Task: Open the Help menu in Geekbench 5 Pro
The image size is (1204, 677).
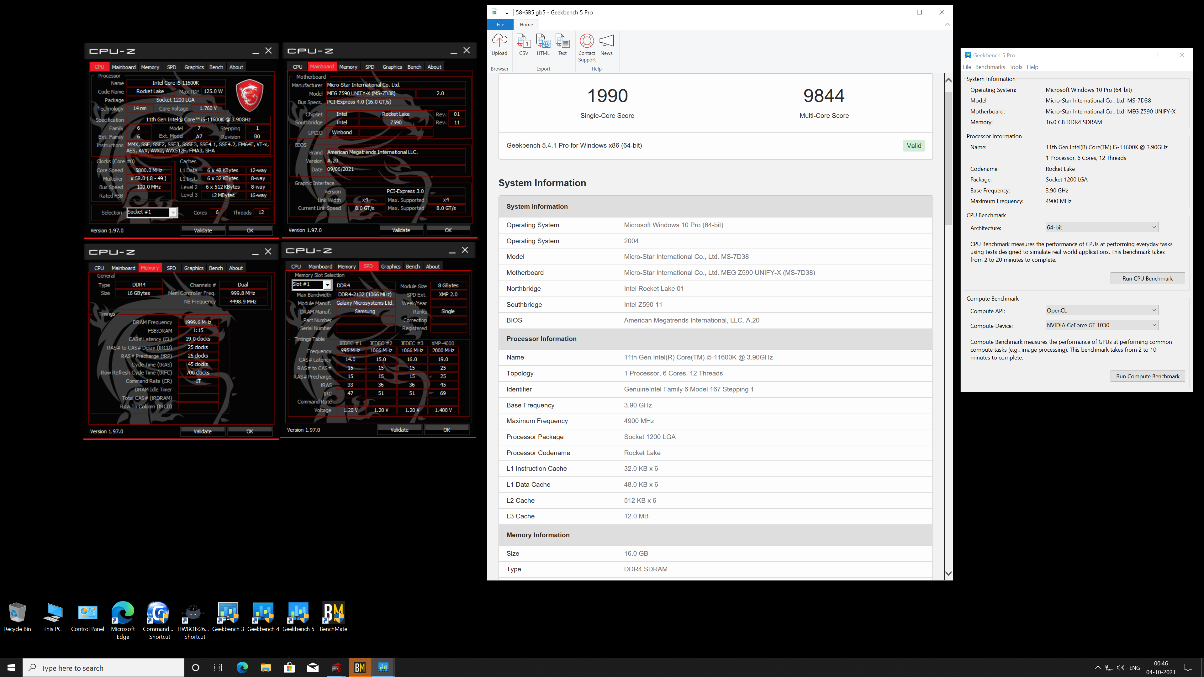Action: point(1032,67)
